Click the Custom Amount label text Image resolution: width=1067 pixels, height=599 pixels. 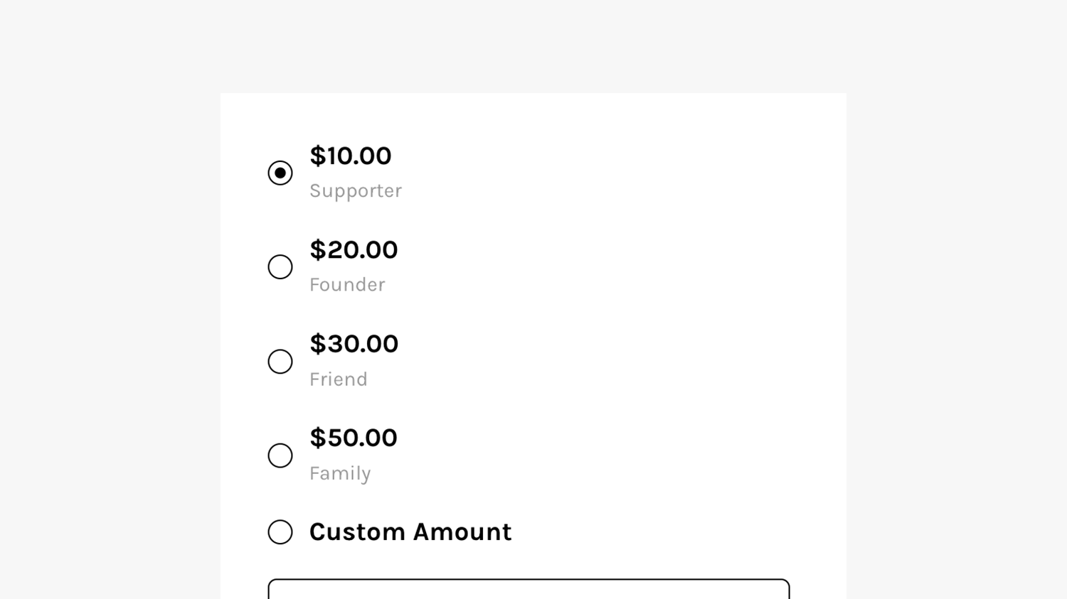point(410,532)
